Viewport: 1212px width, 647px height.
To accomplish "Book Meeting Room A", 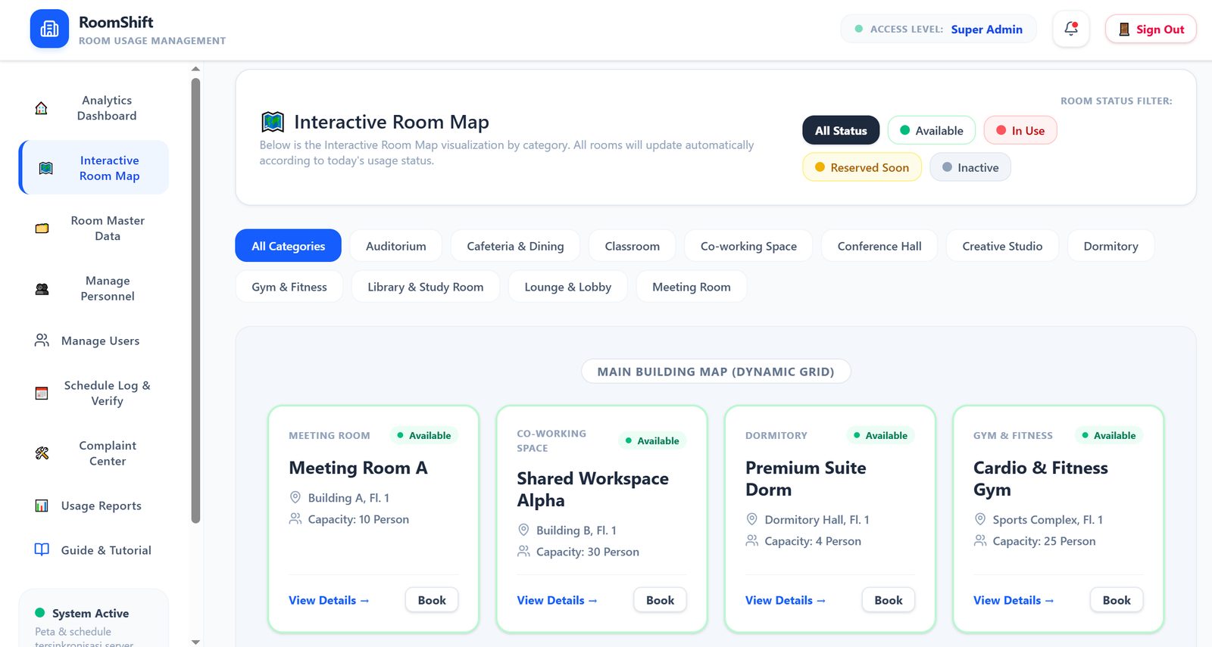I will (432, 600).
